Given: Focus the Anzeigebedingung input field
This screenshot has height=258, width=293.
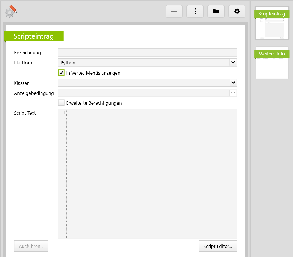Looking at the screenshot, I should 144,93.
